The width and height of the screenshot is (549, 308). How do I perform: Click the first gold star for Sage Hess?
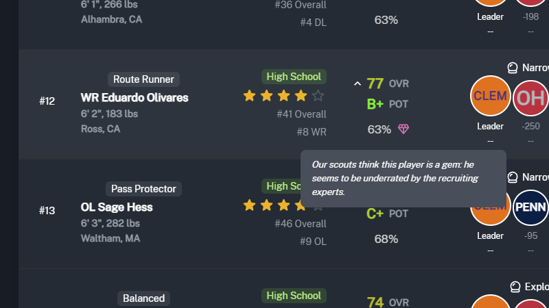249,205
